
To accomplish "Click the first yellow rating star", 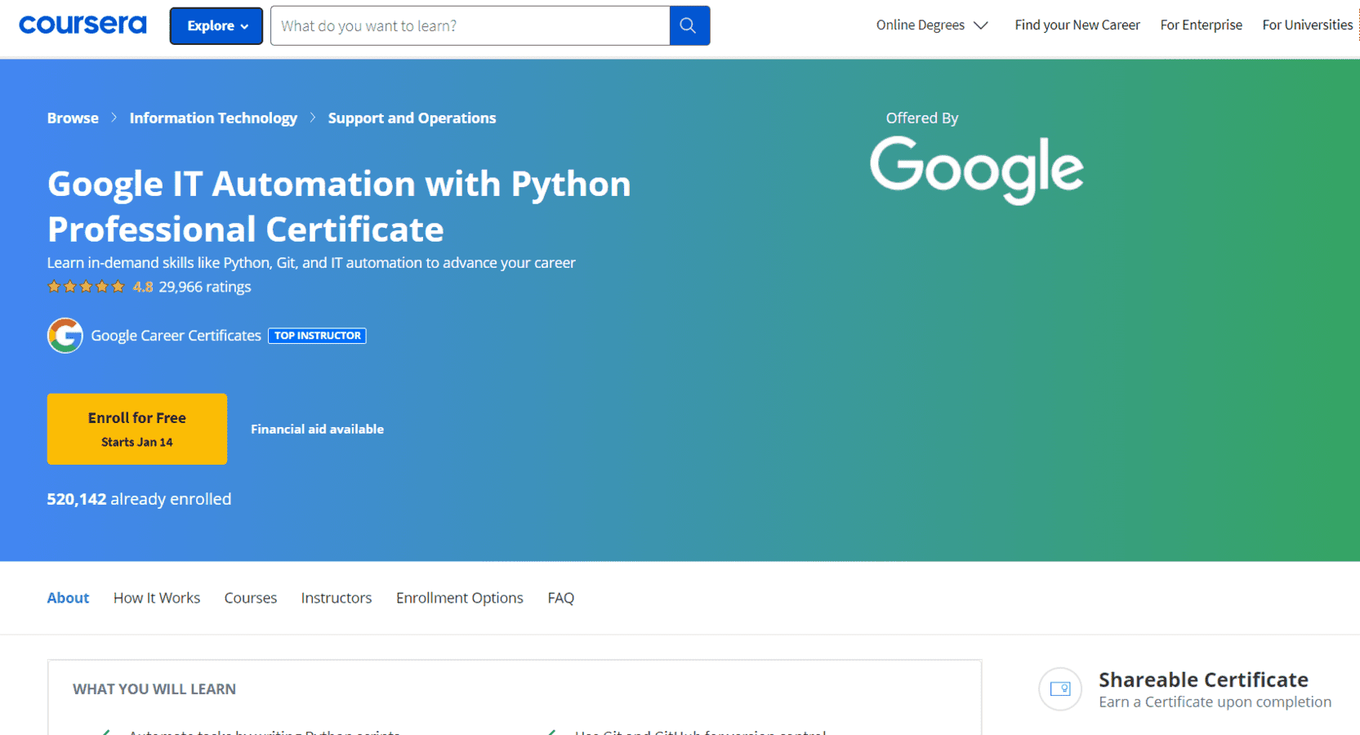I will click(54, 287).
